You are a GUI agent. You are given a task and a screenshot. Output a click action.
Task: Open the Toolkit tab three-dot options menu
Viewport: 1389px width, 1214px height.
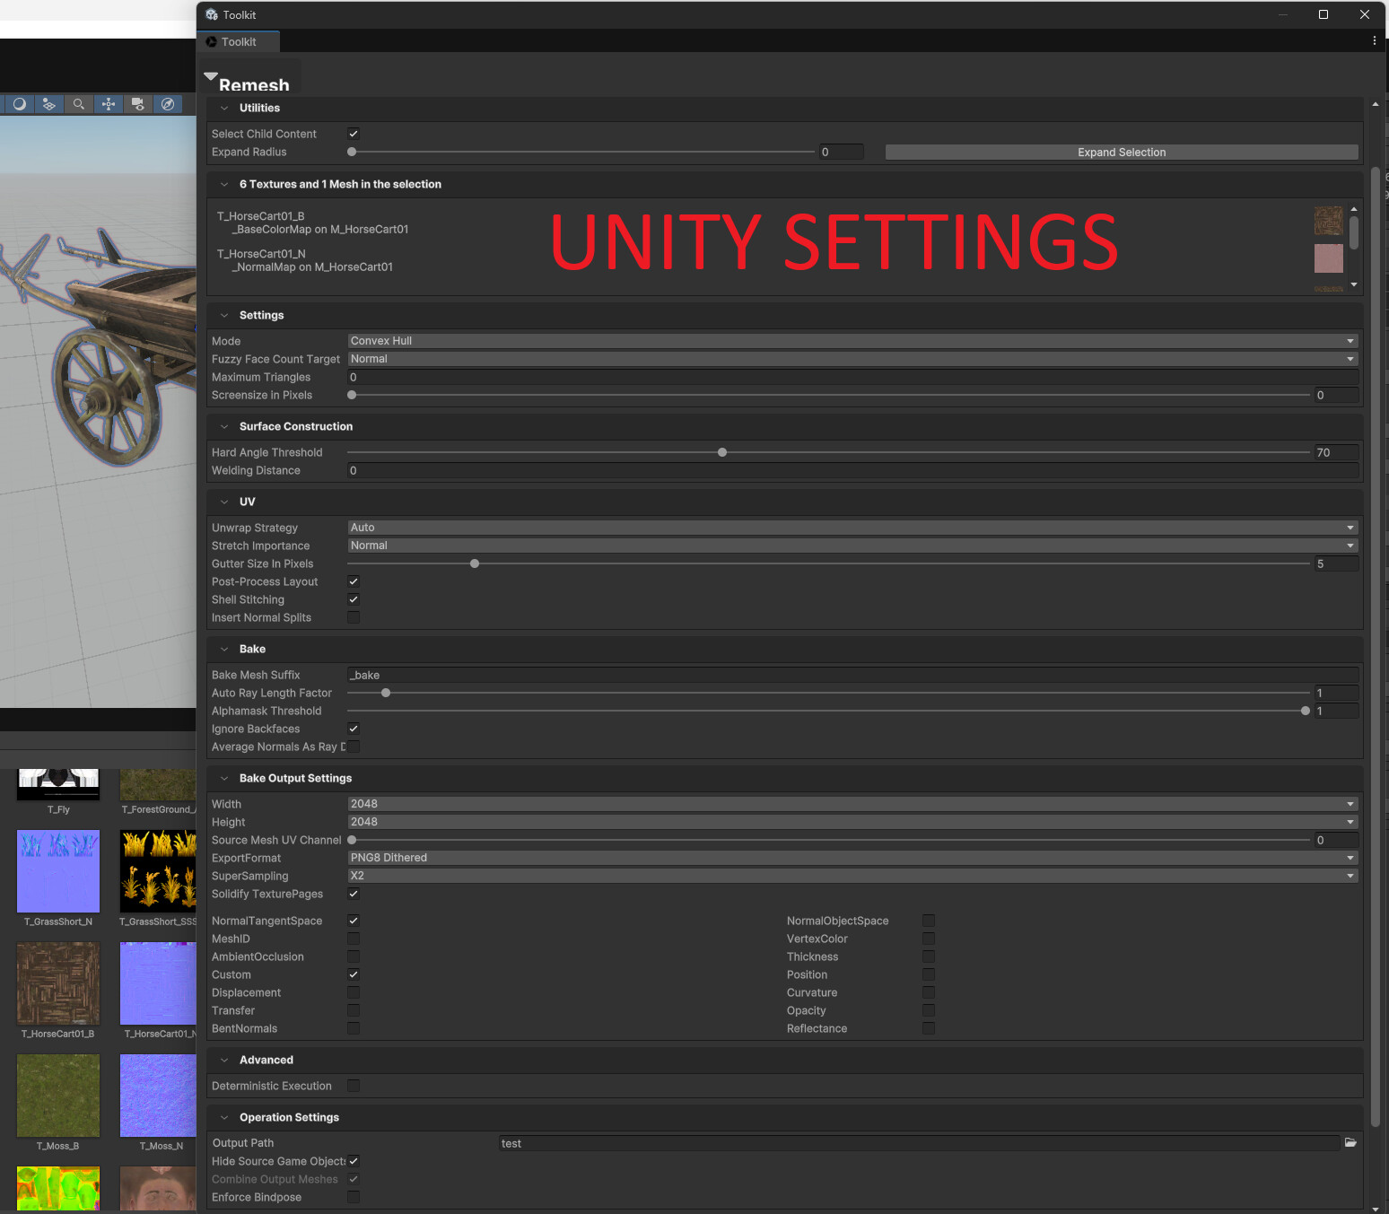coord(1374,41)
